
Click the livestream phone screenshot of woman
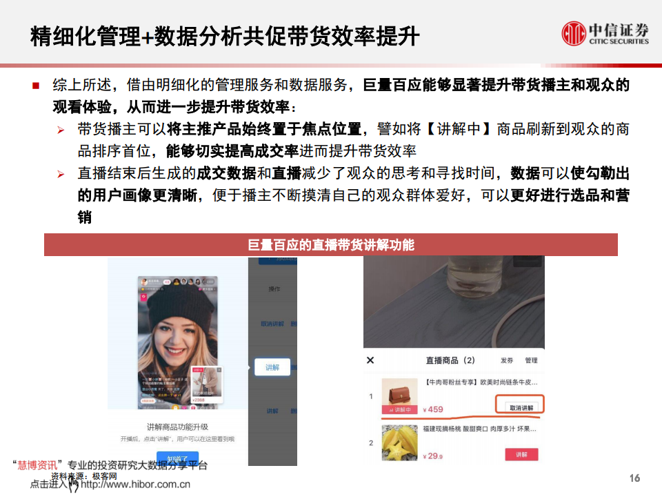[x=178, y=343]
